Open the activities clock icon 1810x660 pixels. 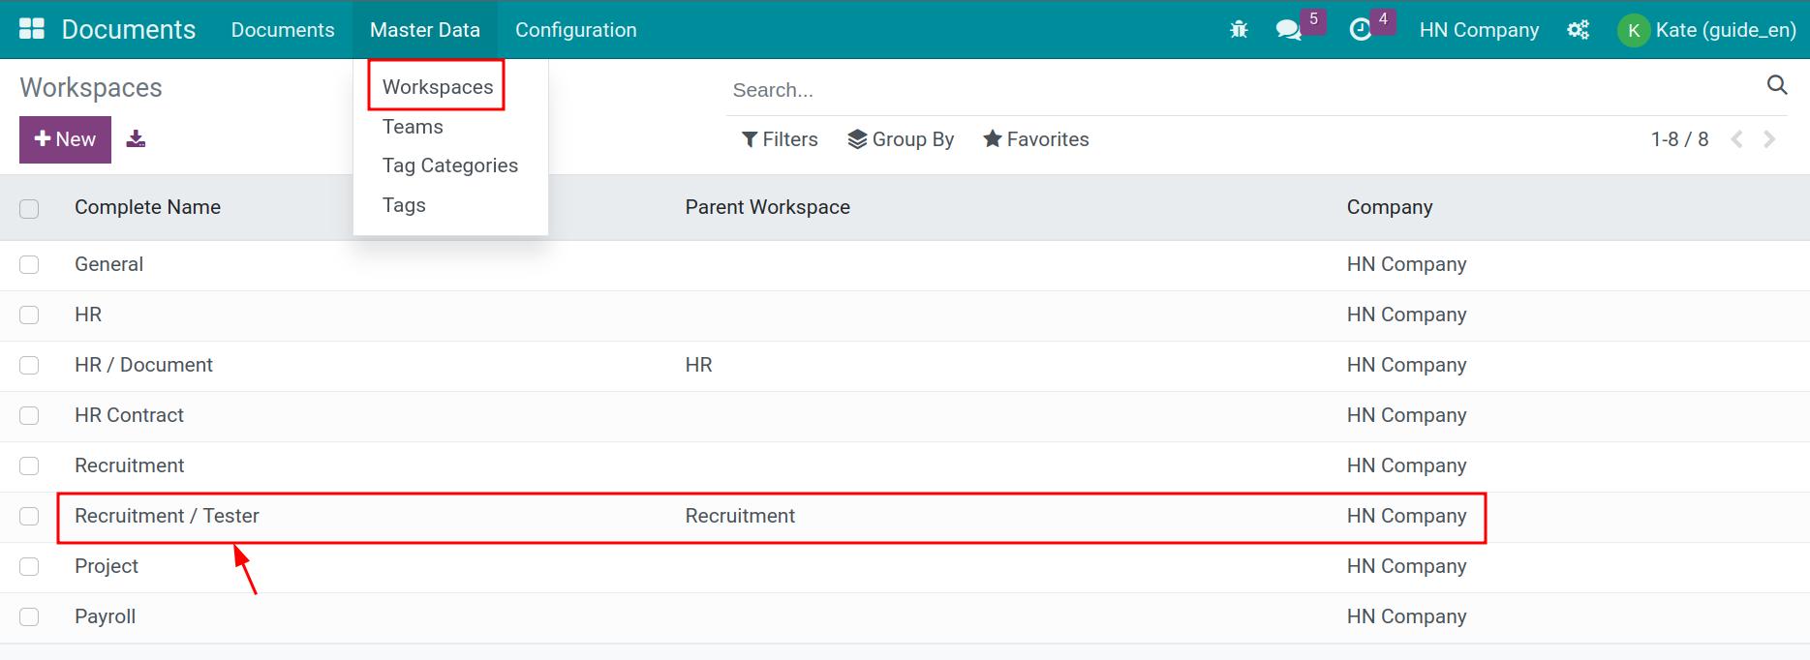(x=1360, y=30)
